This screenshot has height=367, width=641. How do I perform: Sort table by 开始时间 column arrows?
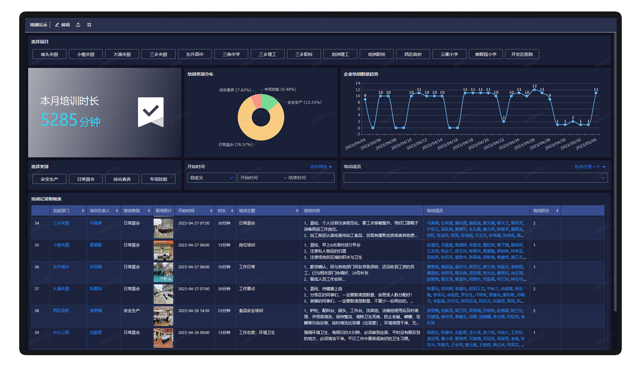(211, 211)
